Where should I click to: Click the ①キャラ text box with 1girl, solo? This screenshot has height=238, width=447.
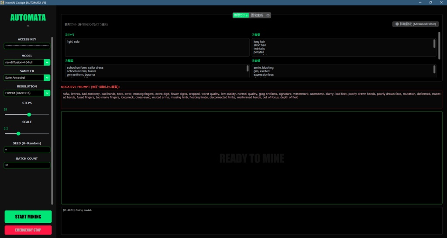(x=157, y=47)
